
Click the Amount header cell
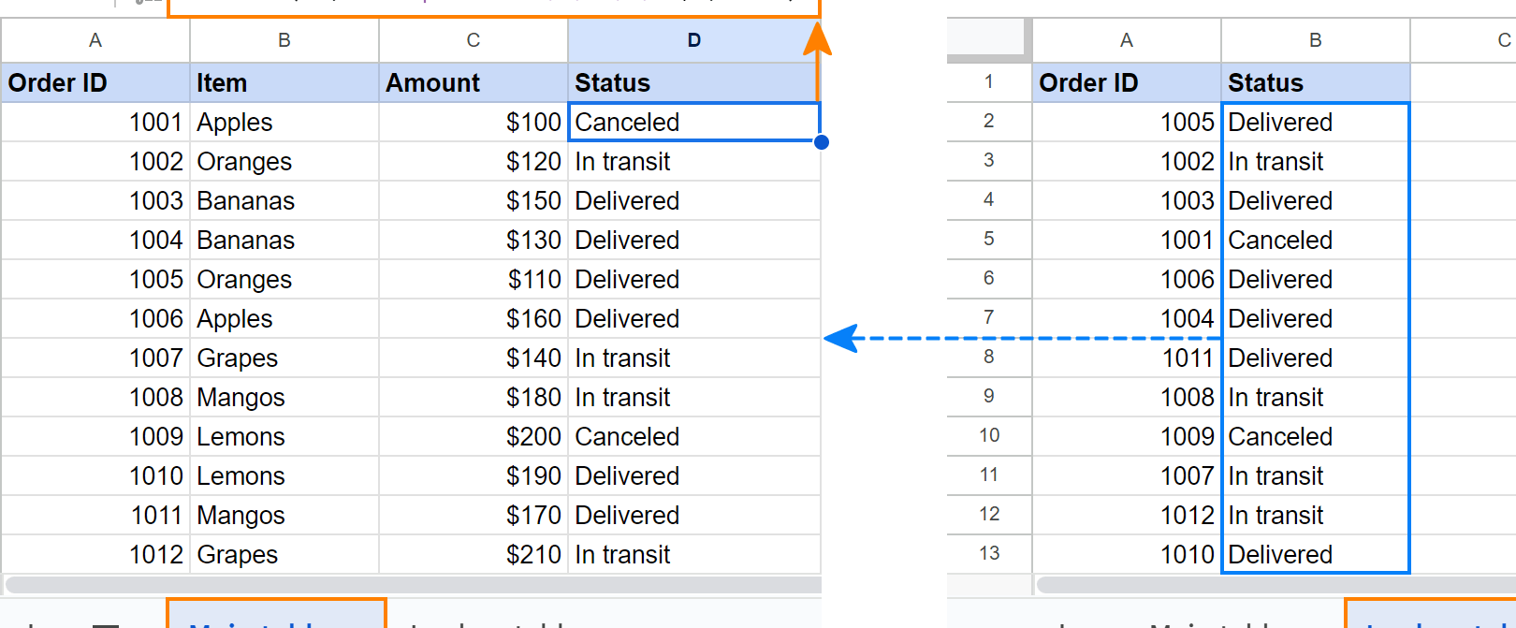click(473, 83)
